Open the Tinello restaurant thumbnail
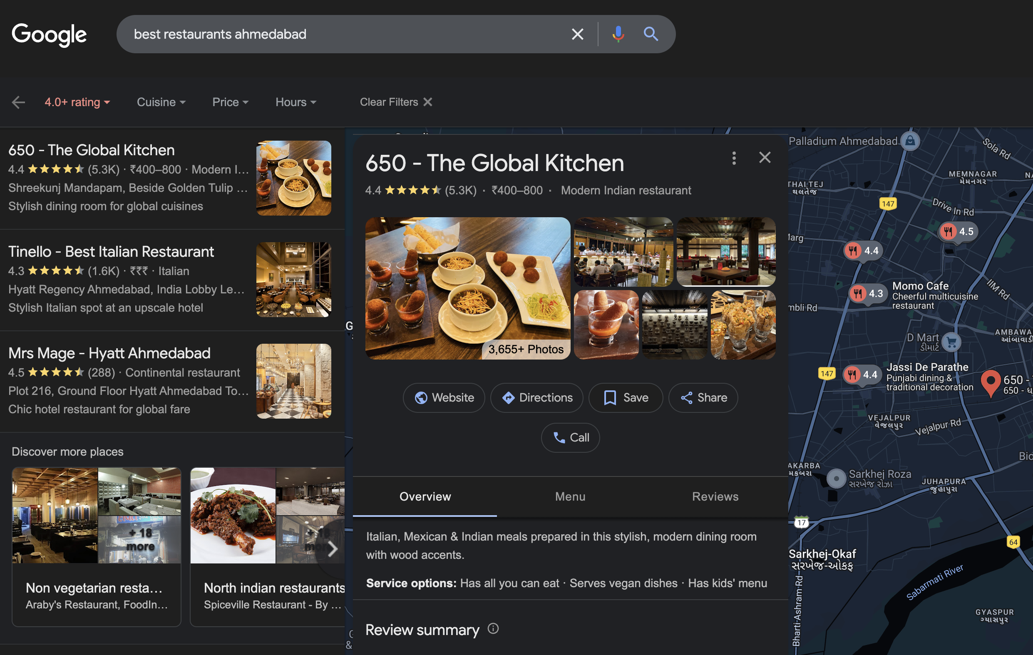The image size is (1033, 655). [x=293, y=280]
